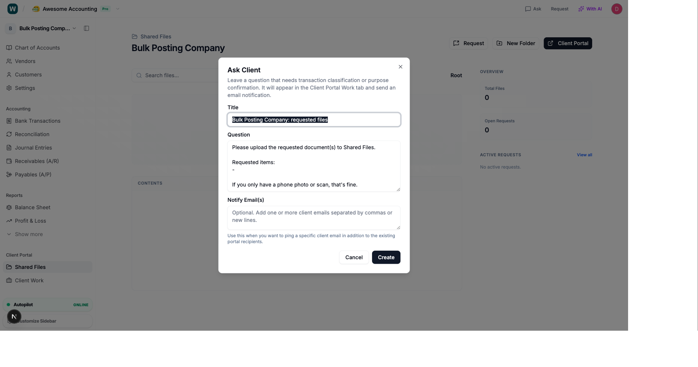Expand Show more under Reports

[29, 234]
